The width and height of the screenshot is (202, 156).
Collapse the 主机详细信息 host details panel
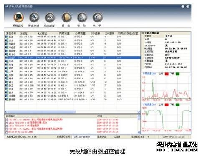(x=143, y=33)
